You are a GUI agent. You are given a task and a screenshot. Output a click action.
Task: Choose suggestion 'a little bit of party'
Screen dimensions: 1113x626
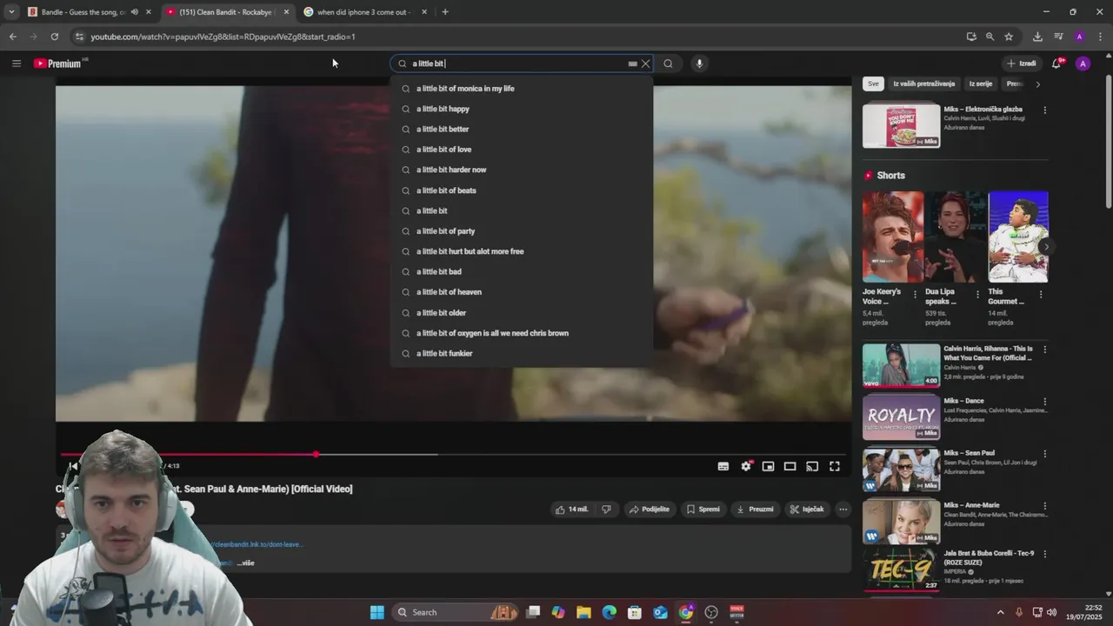[x=522, y=231]
